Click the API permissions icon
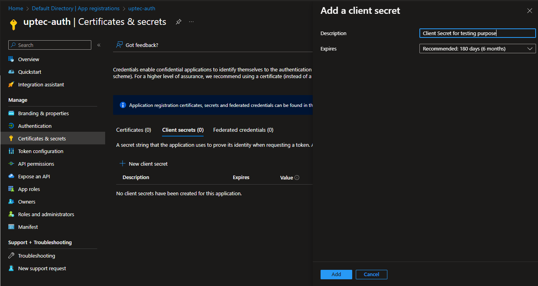 (11, 164)
